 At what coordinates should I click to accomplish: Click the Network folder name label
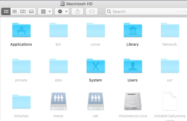(x=170, y=44)
